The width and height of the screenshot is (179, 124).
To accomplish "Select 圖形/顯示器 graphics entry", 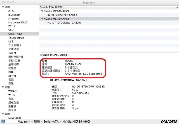I will (16, 57).
